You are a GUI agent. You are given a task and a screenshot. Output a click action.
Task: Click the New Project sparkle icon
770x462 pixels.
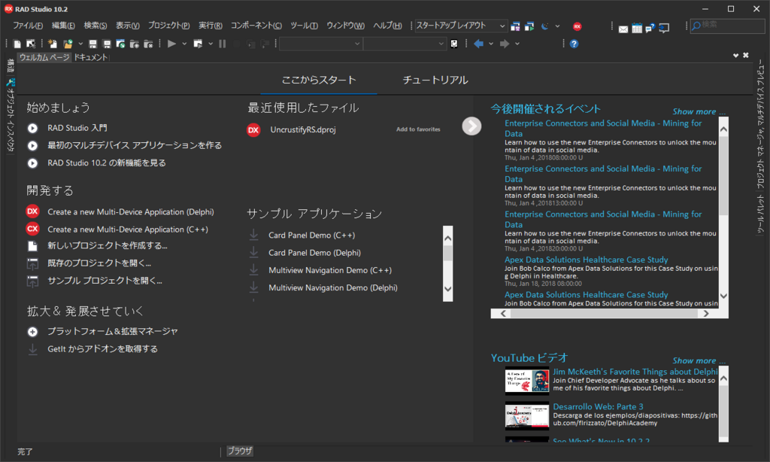(x=53, y=44)
